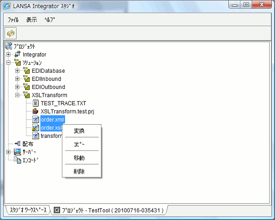This screenshot has height=220, width=275.
Task: Open the ファイル menu
Action: pyautogui.click(x=13, y=20)
